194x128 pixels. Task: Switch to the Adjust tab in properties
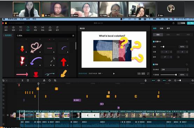click(168, 28)
